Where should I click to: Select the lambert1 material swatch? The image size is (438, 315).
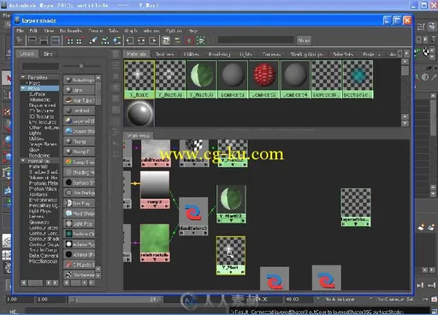pyautogui.click(x=233, y=79)
